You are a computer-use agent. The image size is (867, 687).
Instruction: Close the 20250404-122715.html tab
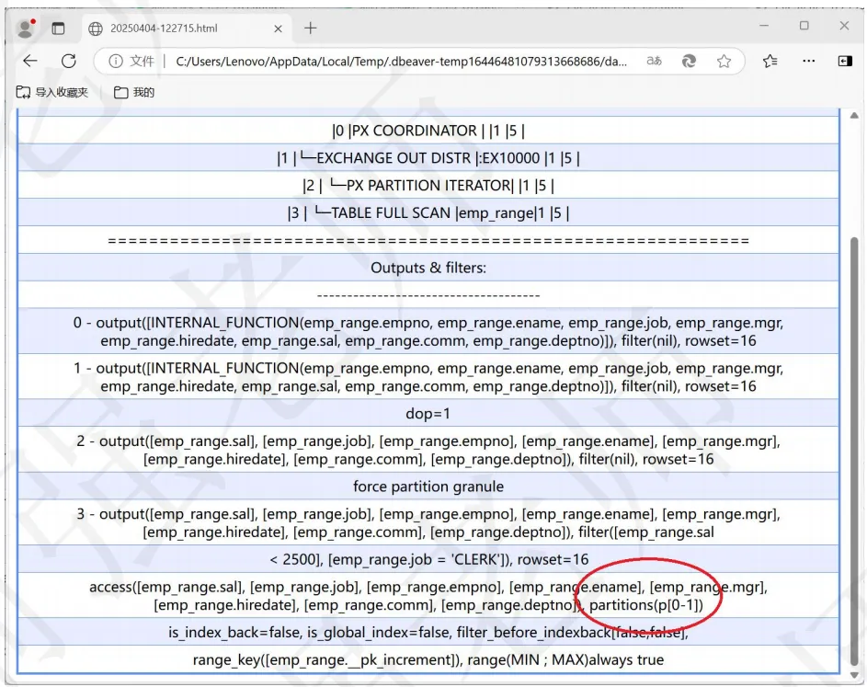point(279,29)
